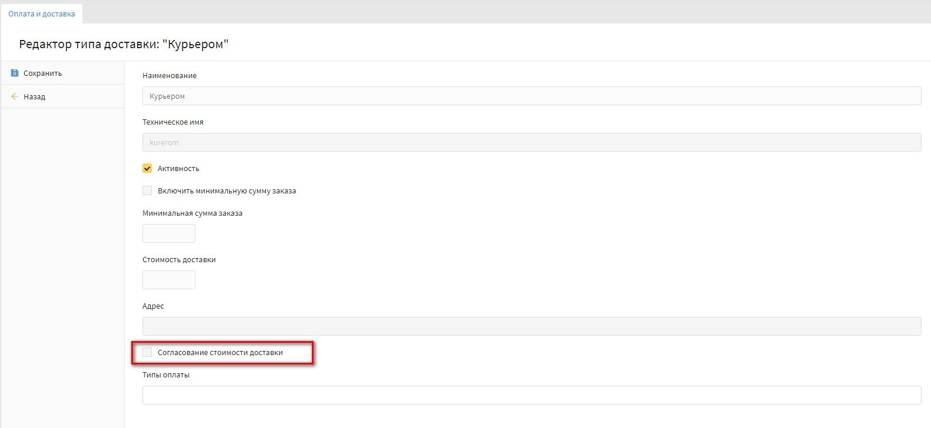Screen dimensions: 931x428
Task: Switch to the Оплата и доставка tab
Action: [x=42, y=14]
